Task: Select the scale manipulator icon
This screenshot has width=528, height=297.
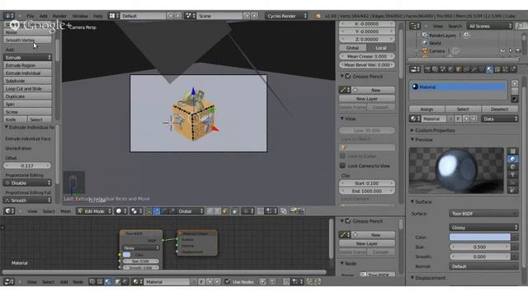Action: tap(172, 211)
